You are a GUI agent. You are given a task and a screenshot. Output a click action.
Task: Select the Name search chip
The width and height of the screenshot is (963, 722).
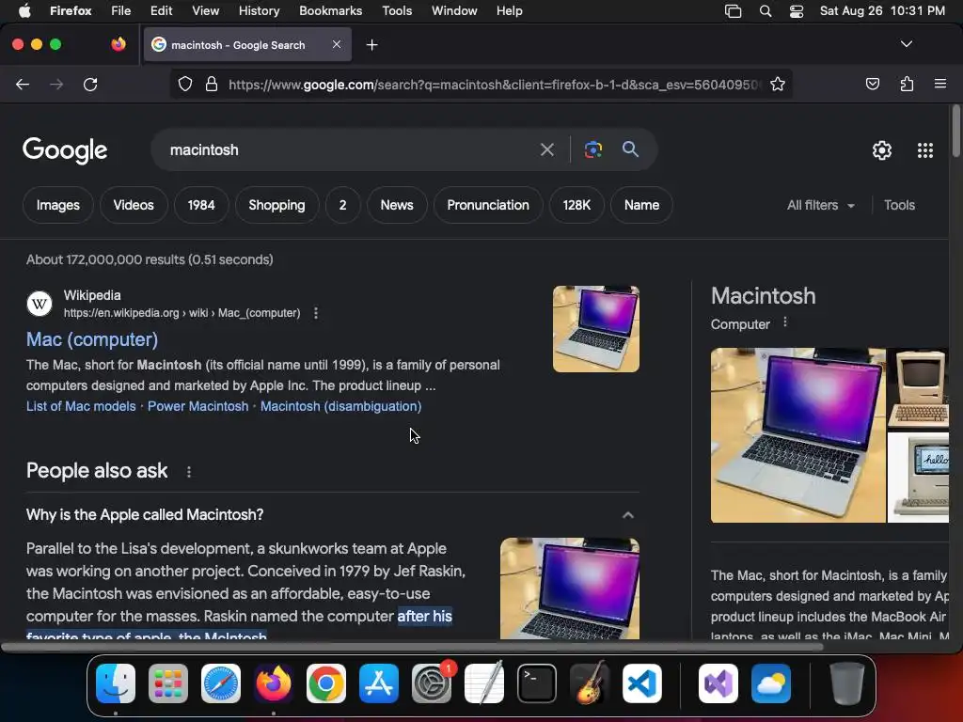coord(641,205)
